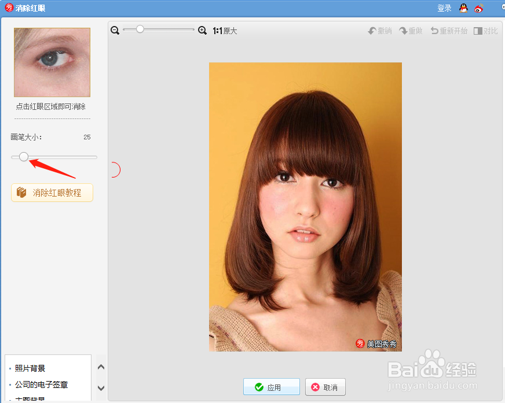Open the 消除红眼教程 tutorial

(x=52, y=192)
